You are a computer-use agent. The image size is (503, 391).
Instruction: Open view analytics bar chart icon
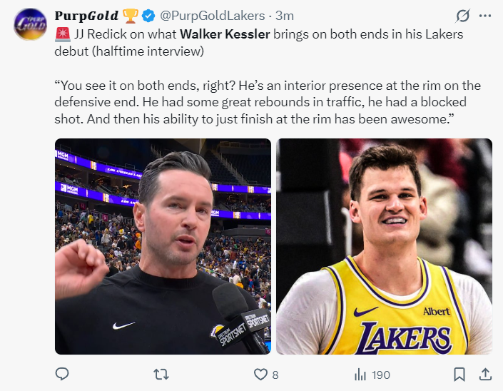pos(360,375)
